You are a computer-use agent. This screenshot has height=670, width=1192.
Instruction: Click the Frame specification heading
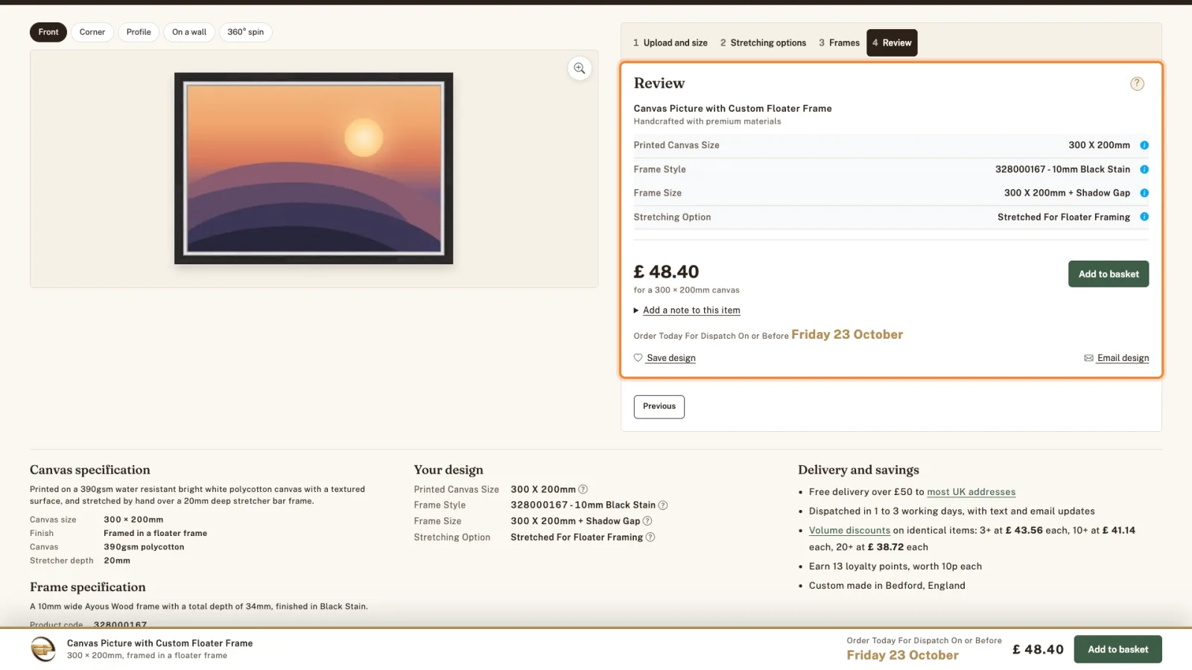click(x=88, y=587)
